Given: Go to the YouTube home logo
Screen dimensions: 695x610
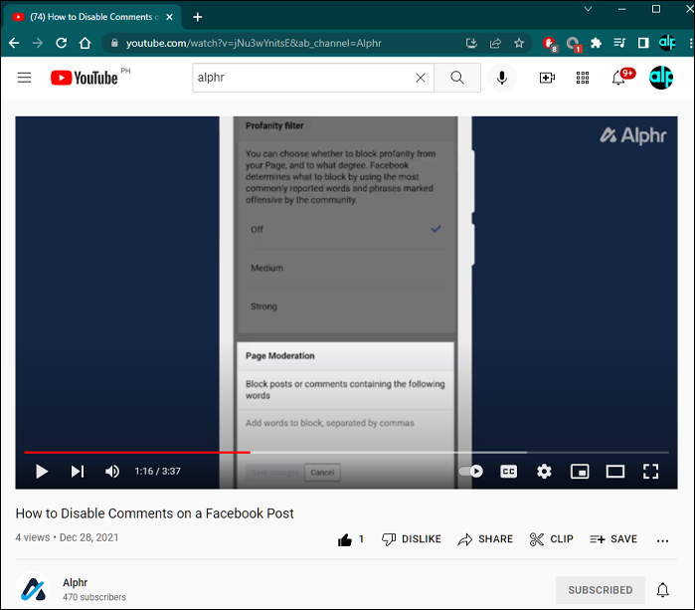Looking at the screenshot, I should click(x=85, y=78).
